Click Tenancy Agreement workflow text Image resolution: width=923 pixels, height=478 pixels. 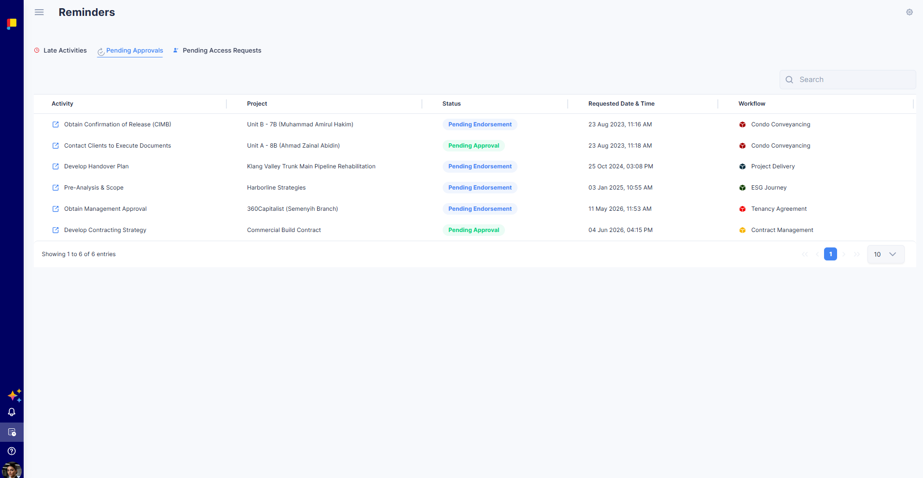[779, 209]
